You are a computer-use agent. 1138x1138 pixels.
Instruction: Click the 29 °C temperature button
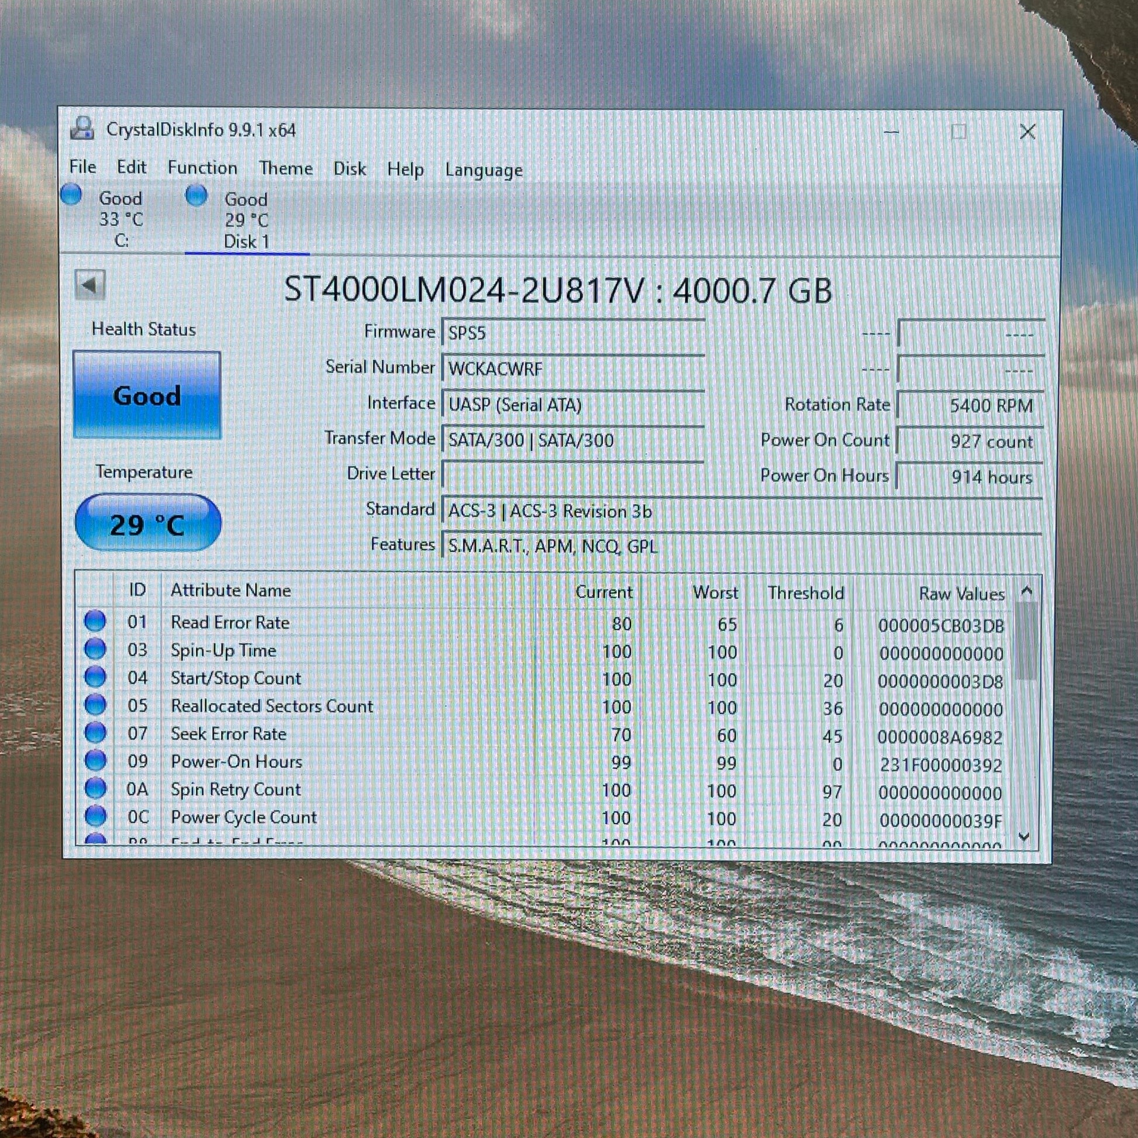148,523
